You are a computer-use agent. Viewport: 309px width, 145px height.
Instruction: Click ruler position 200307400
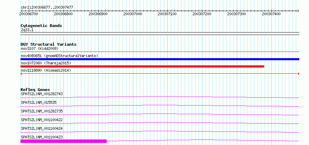pyautogui.click(x=272, y=14)
